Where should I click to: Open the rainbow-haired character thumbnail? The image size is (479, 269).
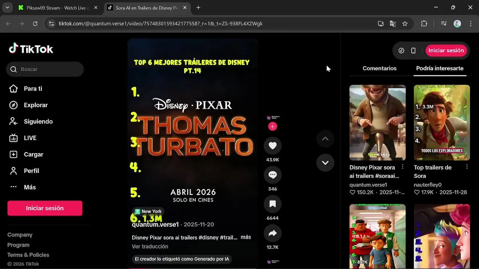tap(442, 236)
